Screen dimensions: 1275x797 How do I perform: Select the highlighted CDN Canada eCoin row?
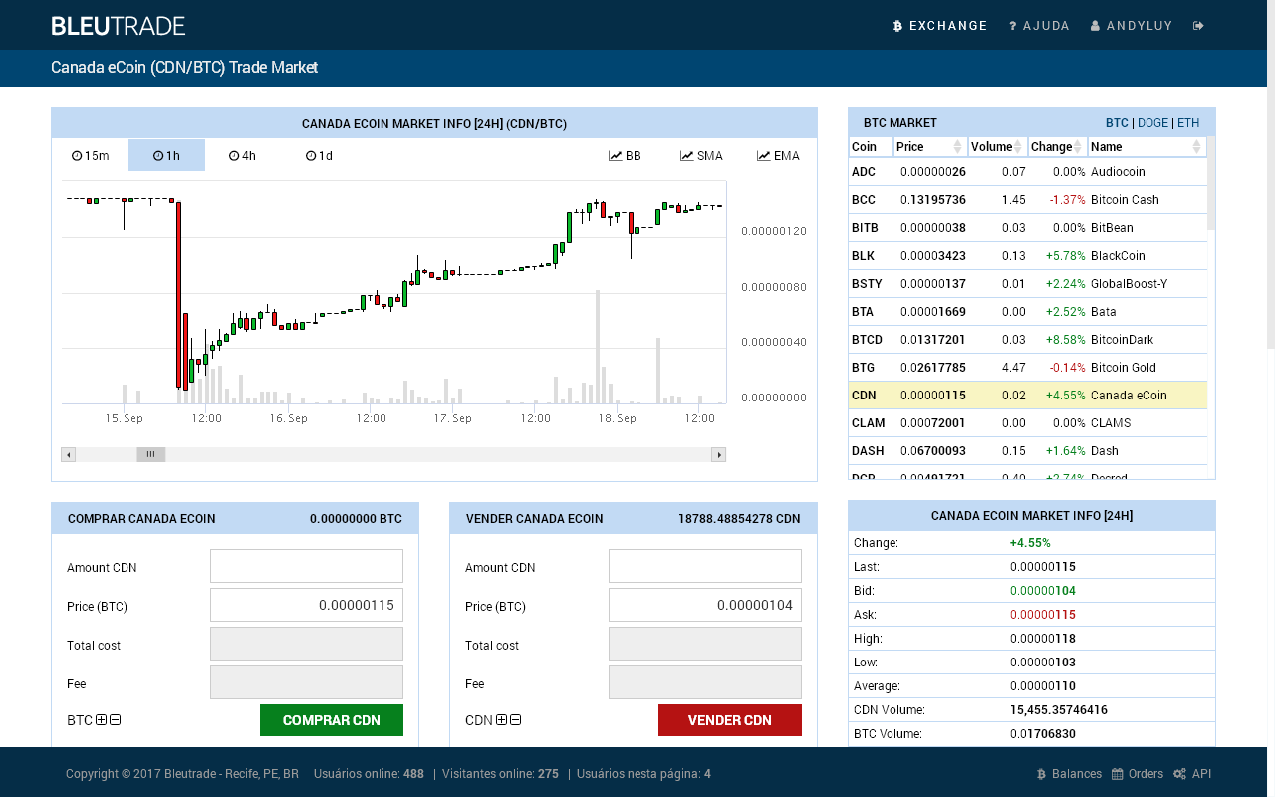pyautogui.click(x=1028, y=396)
